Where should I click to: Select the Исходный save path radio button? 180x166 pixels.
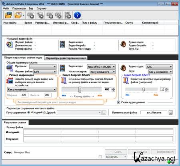point(28,112)
